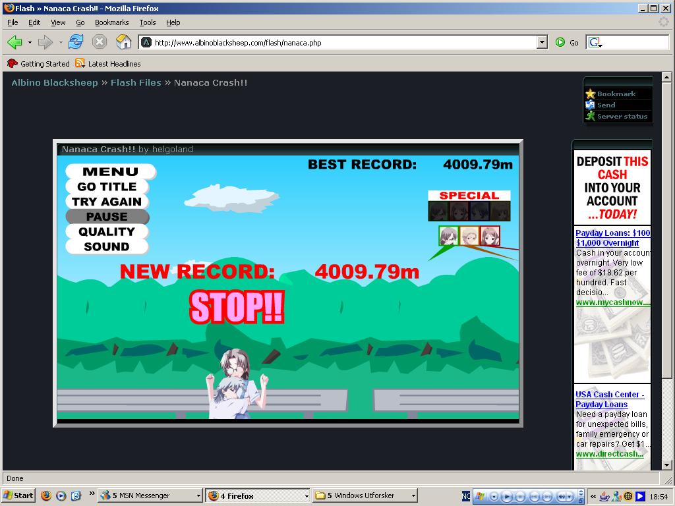
Task: Select the orange-bordered character portrait
Action: coord(469,236)
